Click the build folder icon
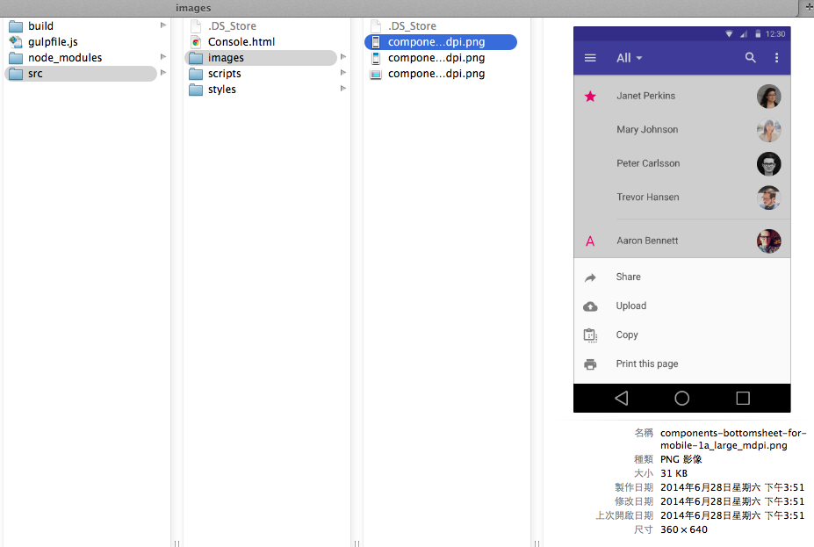Screen dimensions: 814x547 [x=16, y=26]
